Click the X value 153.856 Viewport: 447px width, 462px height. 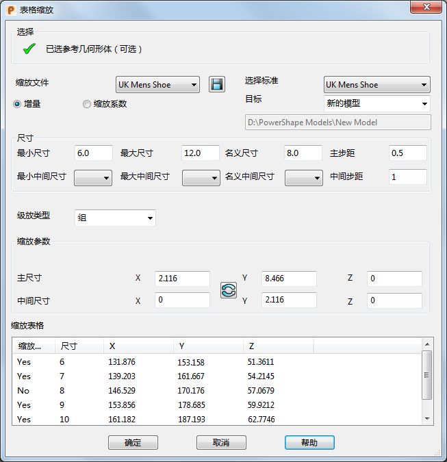pos(122,405)
